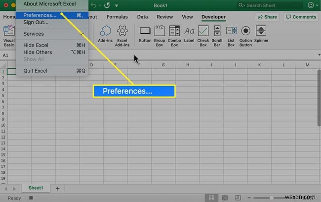
Task: Select row 17 header
Action: pos(3,166)
